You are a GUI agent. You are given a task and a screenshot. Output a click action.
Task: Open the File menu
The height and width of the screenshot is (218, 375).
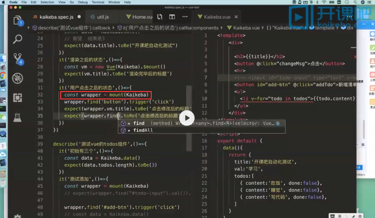pyautogui.click(x=24, y=2)
